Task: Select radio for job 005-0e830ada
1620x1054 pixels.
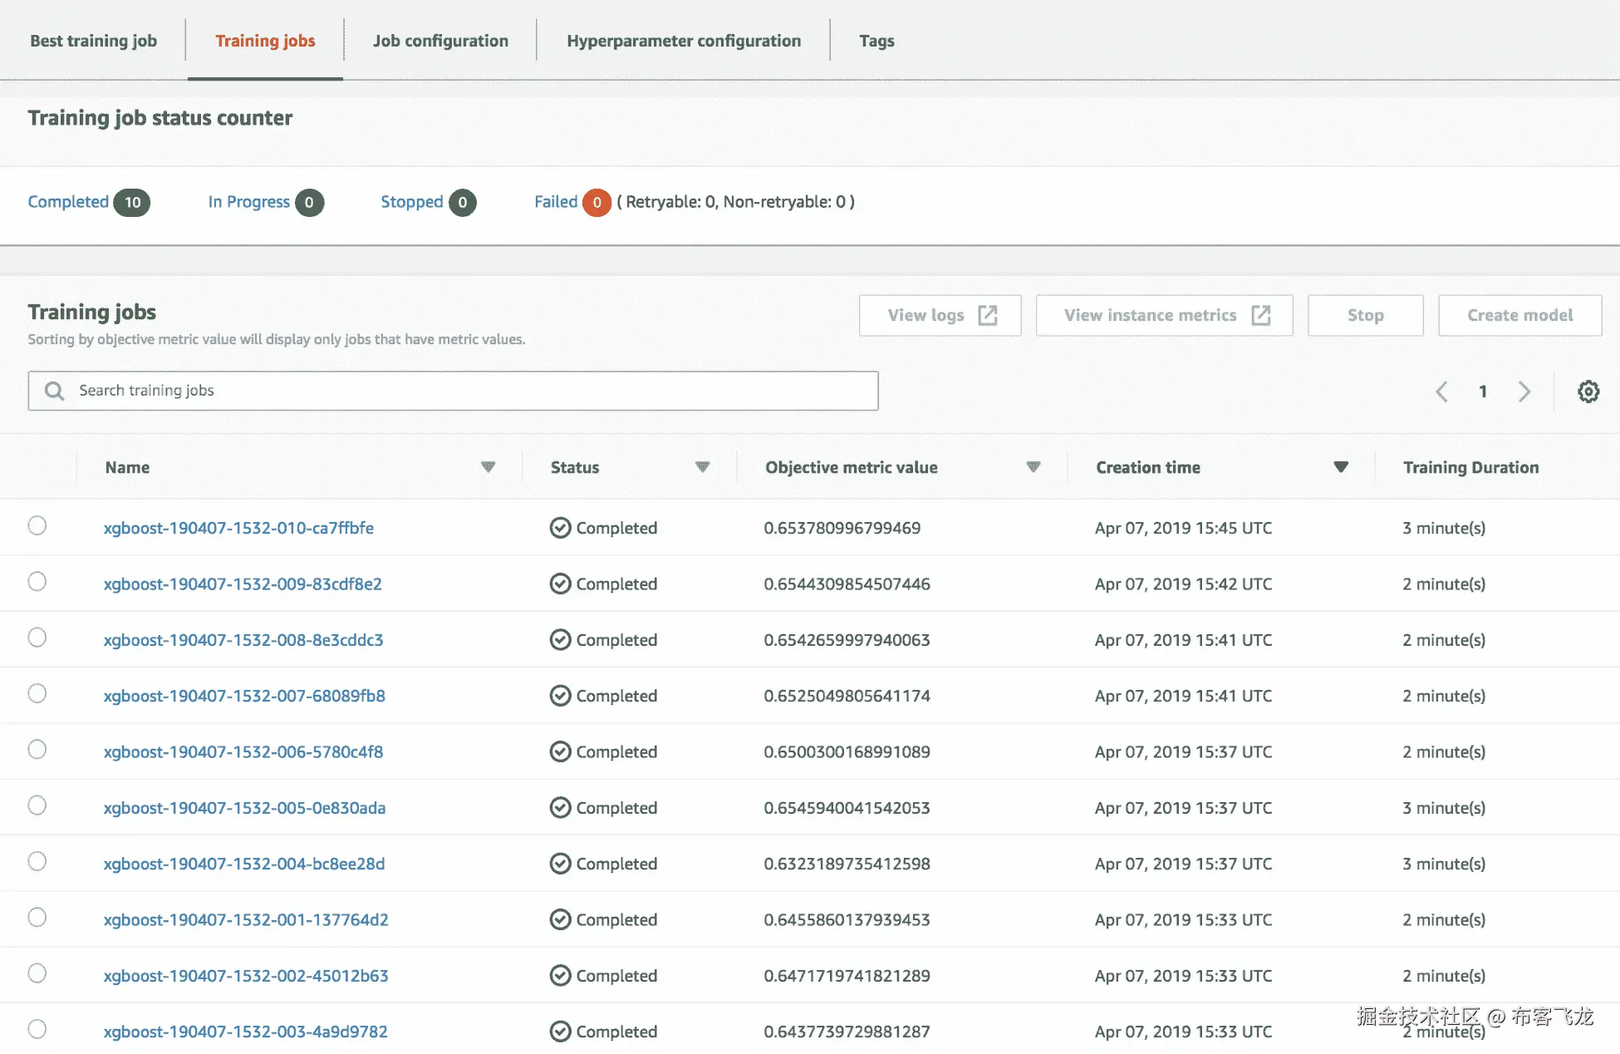Action: [x=37, y=805]
